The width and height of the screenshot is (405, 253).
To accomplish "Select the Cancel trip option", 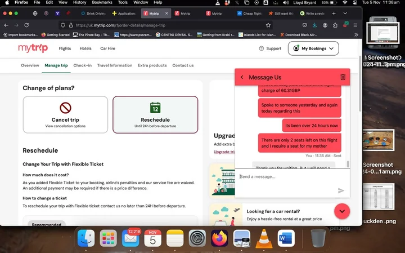I will point(65,115).
